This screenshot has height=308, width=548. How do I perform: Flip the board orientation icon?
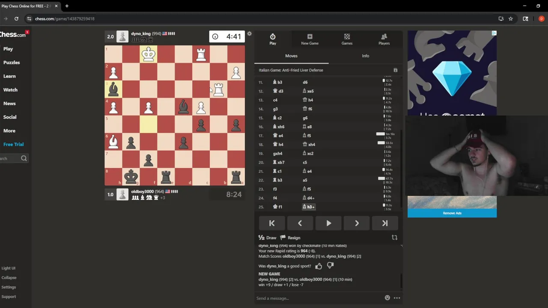coord(394,238)
